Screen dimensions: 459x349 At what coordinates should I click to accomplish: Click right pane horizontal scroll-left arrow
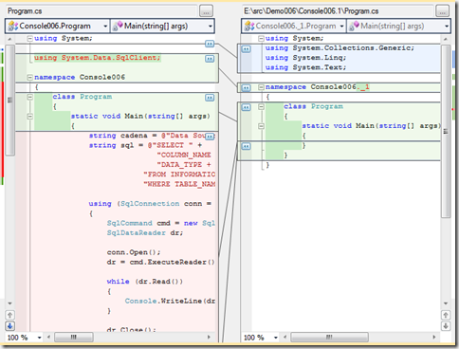285,338
